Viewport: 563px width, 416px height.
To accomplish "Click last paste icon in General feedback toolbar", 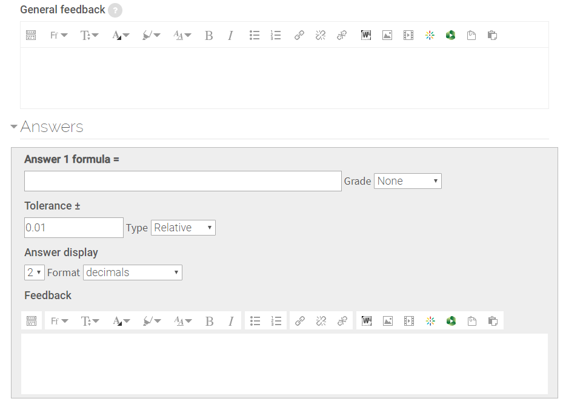I will (492, 35).
